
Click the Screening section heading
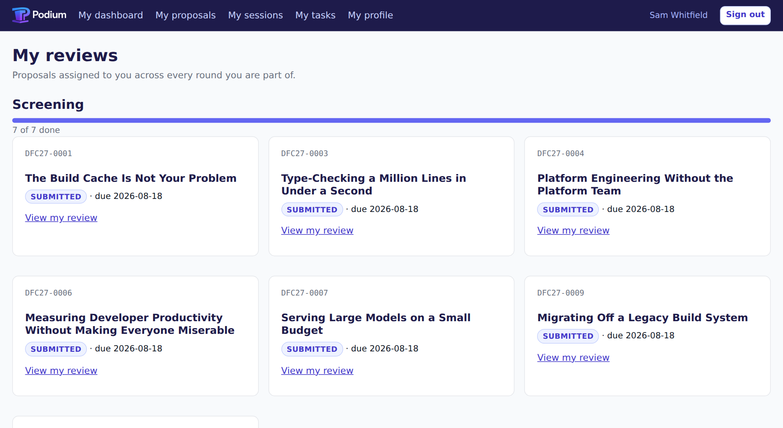48,104
